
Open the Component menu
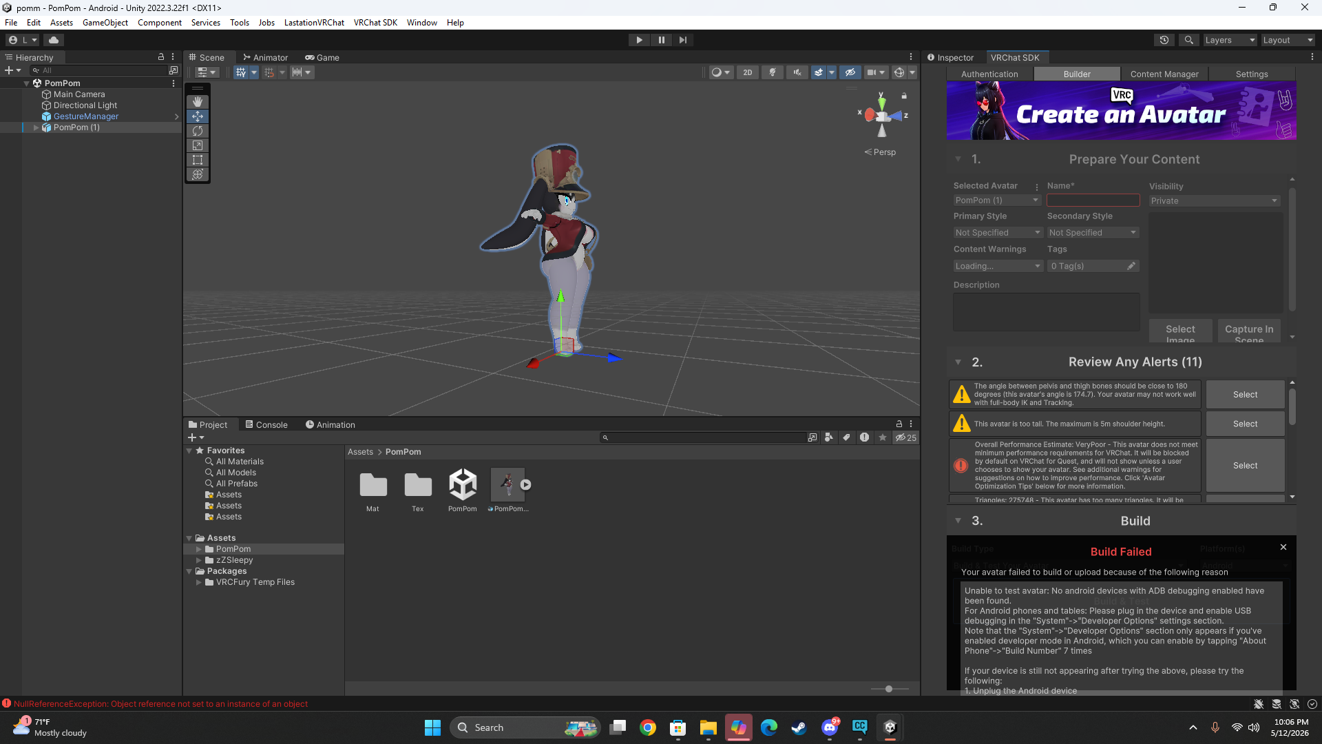[x=160, y=23]
